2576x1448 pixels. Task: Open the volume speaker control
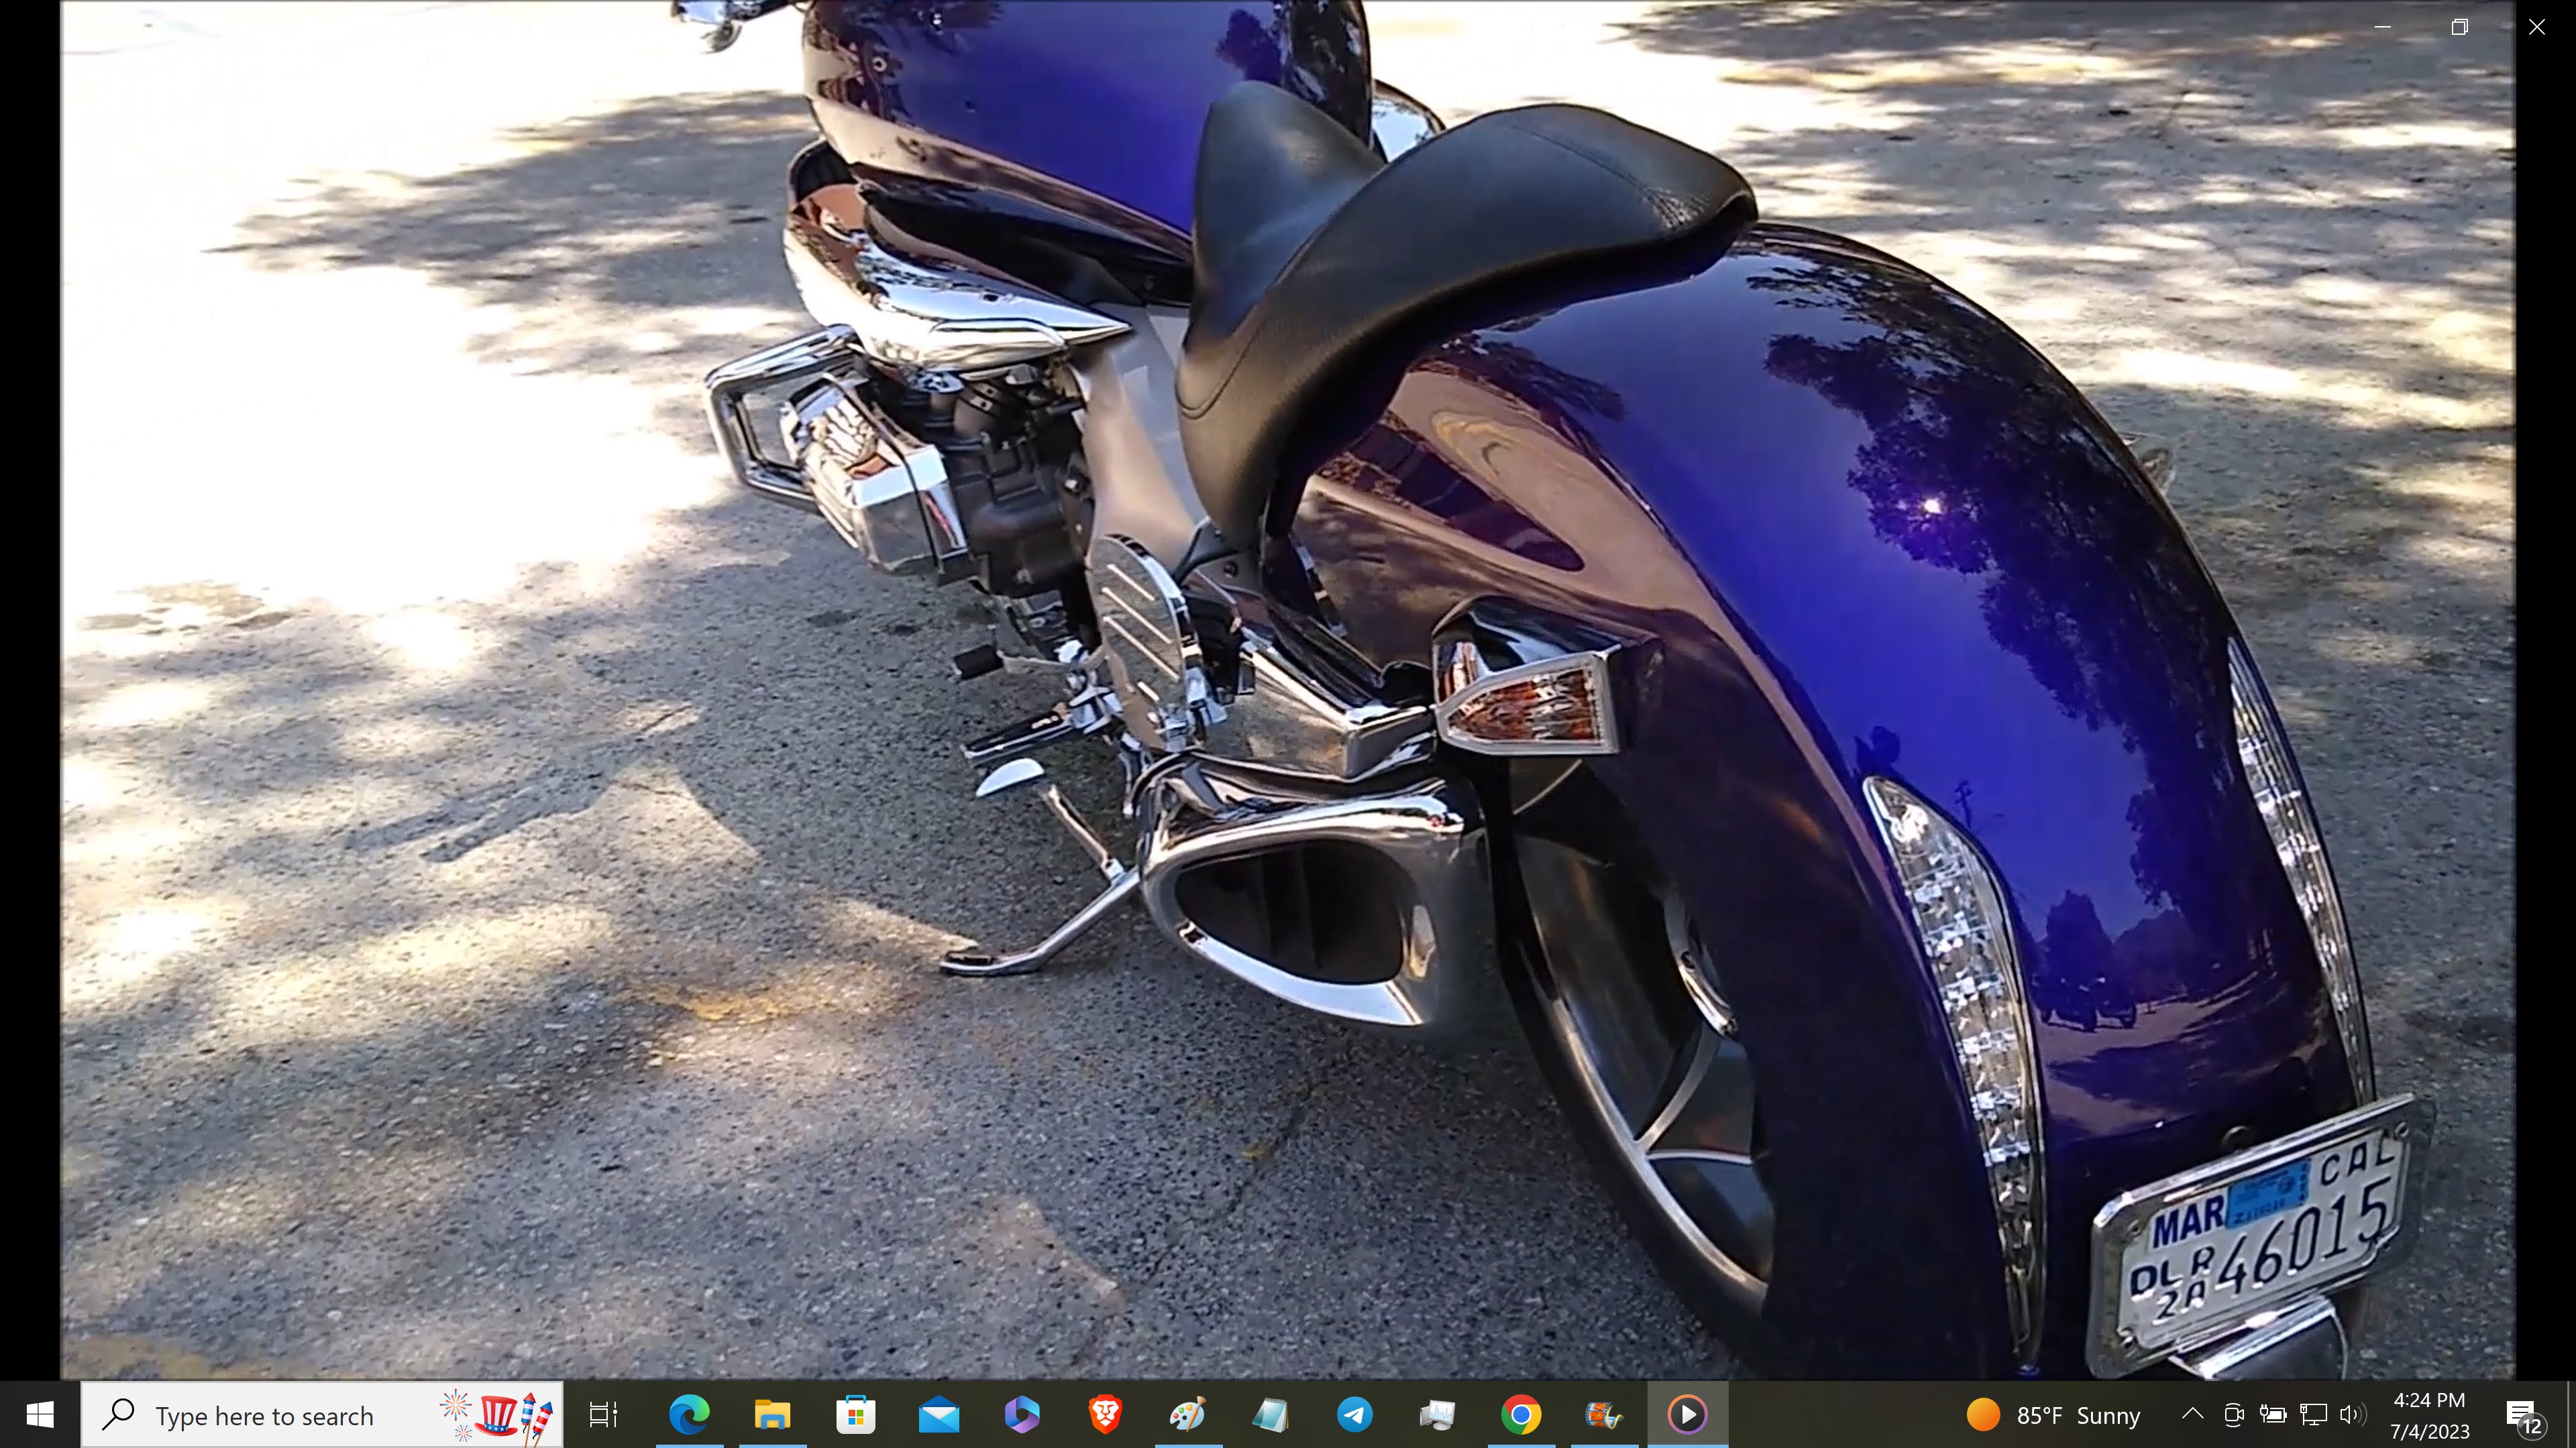coord(2352,1414)
